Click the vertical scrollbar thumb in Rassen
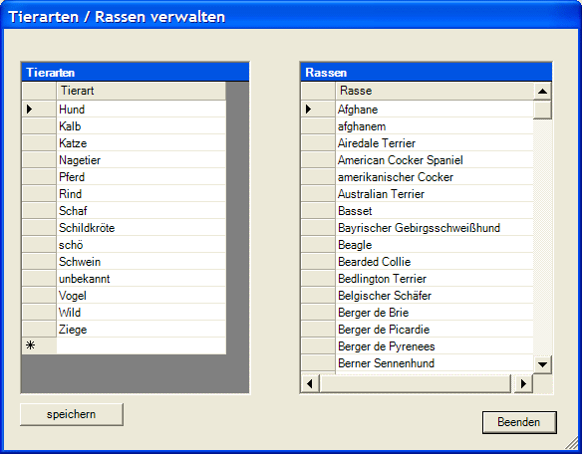This screenshot has height=454, width=582. point(542,110)
